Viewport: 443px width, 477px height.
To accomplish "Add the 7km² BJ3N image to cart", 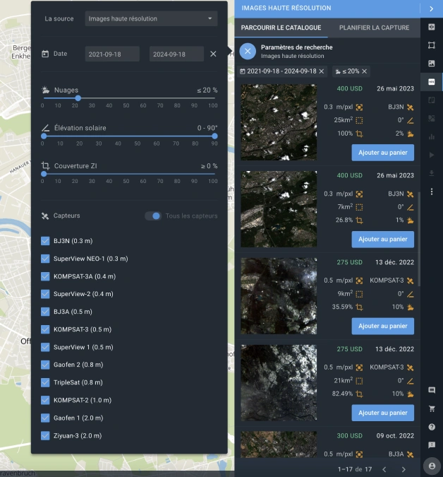I will pyautogui.click(x=382, y=240).
